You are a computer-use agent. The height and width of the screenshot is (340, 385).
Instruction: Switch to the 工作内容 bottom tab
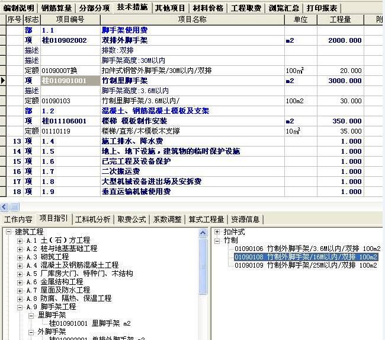[x=18, y=219]
